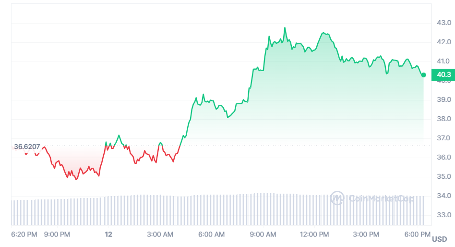Click the CoinMarketCap logo icon watermark
This screenshot has width=455, height=247.
[337, 198]
